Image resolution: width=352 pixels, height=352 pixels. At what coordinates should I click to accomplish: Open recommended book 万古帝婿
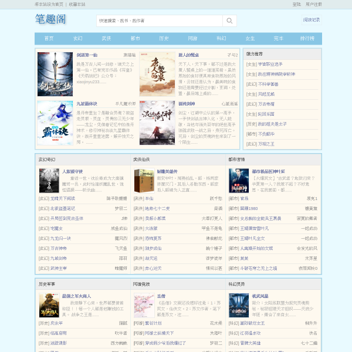pos(266,104)
